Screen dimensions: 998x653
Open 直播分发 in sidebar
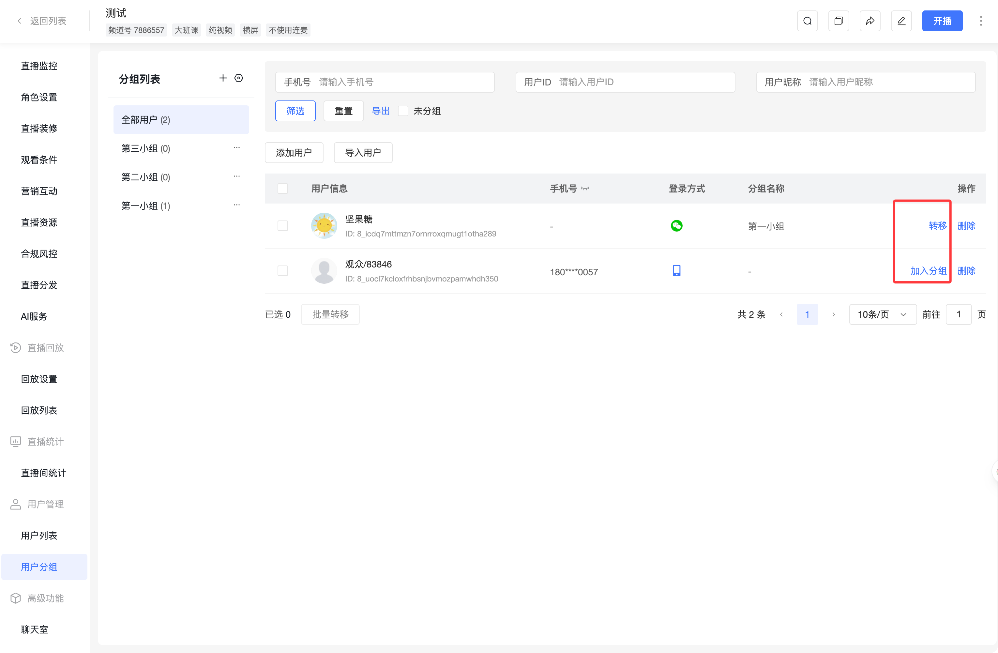39,285
